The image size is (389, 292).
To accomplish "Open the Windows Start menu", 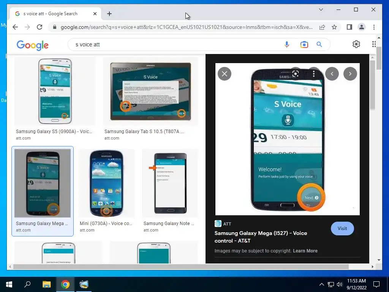I will pos(9,284).
